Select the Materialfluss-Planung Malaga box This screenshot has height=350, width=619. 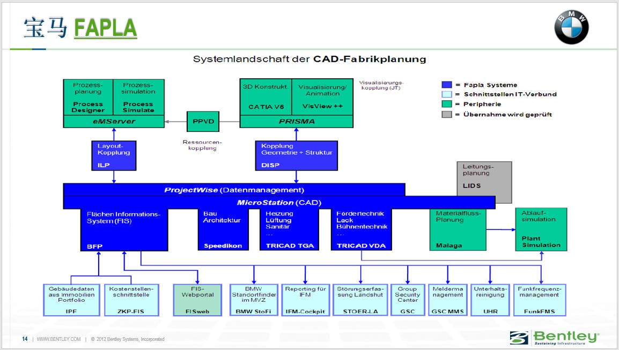458,229
